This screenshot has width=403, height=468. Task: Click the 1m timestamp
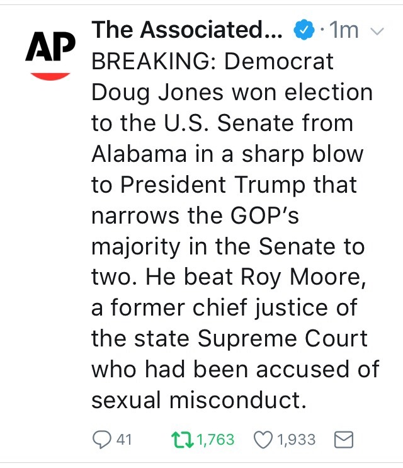(344, 30)
